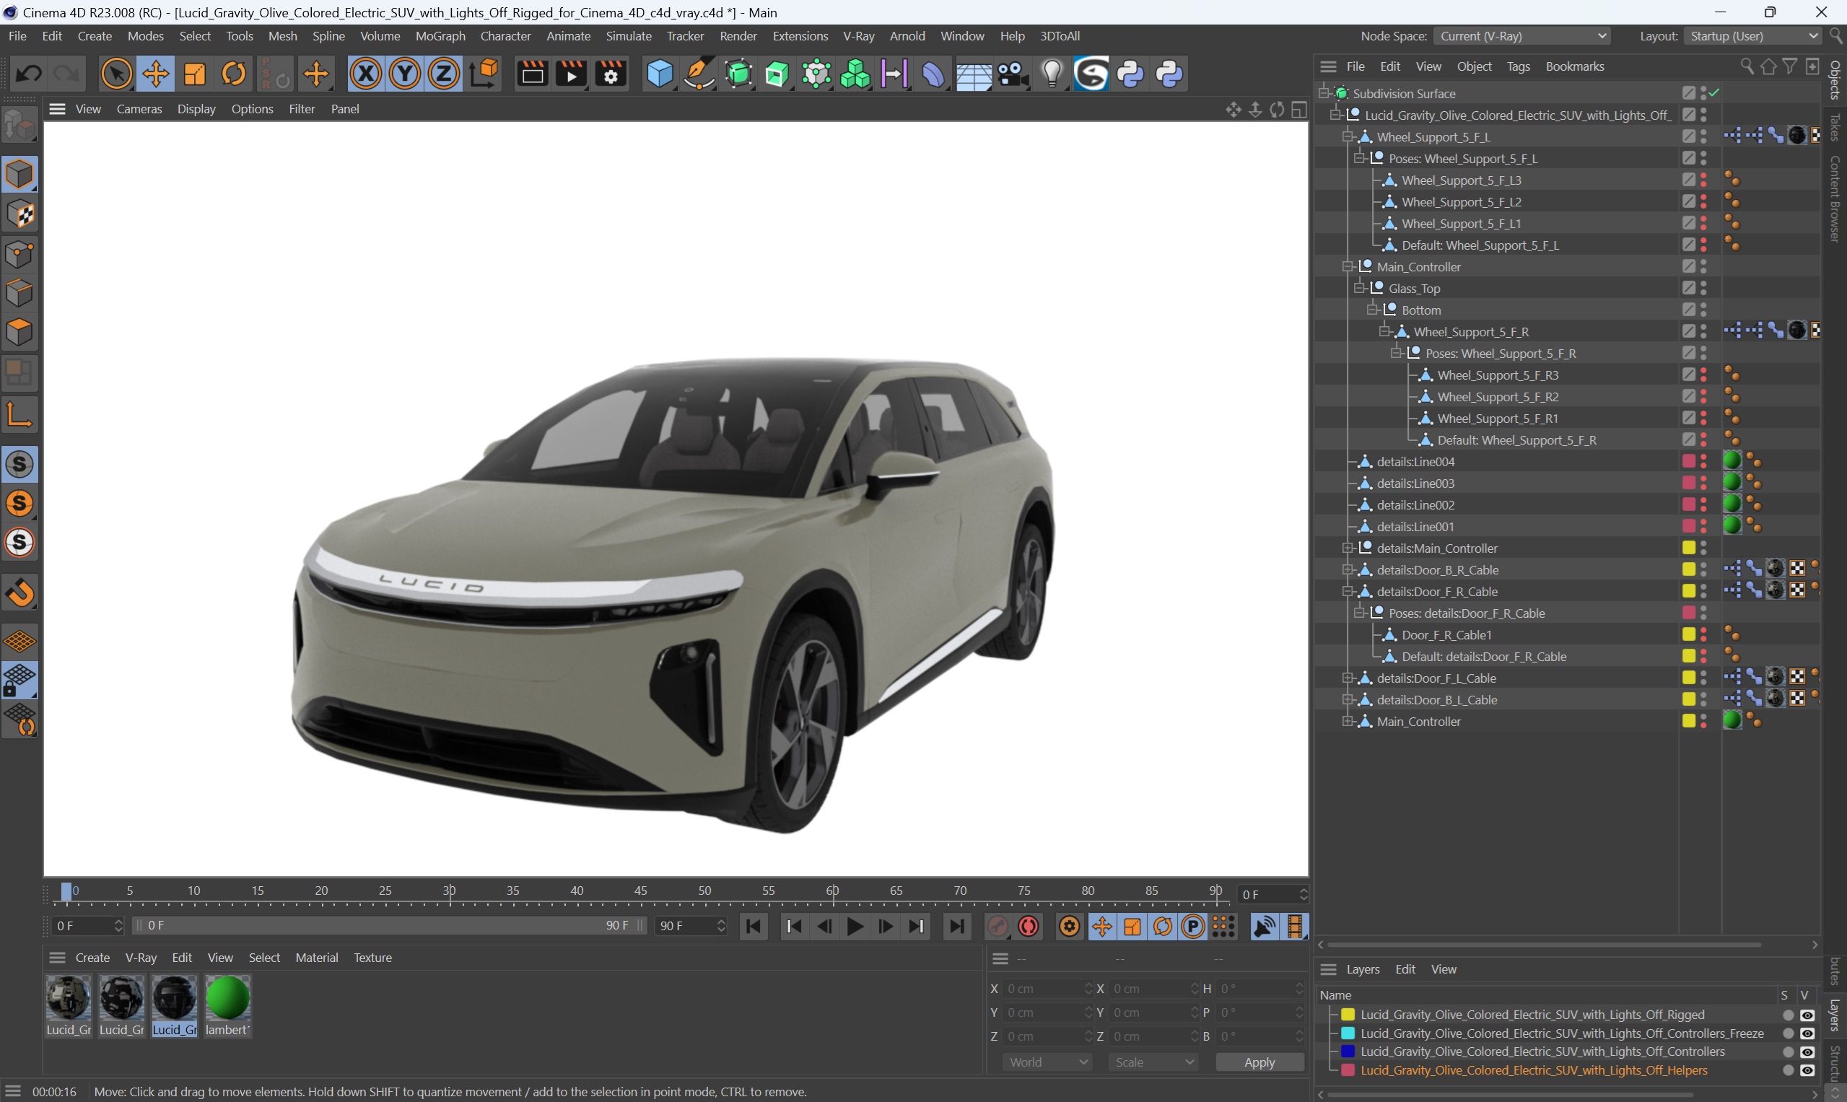The height and width of the screenshot is (1102, 1847).
Task: Click timeline ruler at frame 45
Action: coord(640,891)
